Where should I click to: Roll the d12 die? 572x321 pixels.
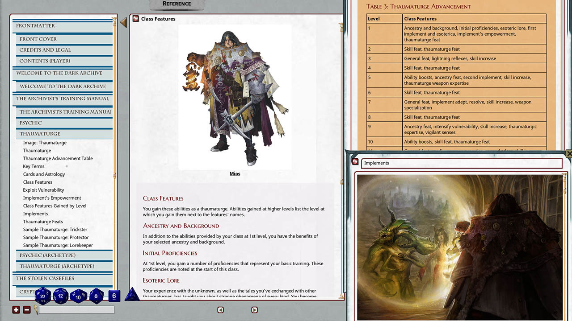(x=60, y=296)
